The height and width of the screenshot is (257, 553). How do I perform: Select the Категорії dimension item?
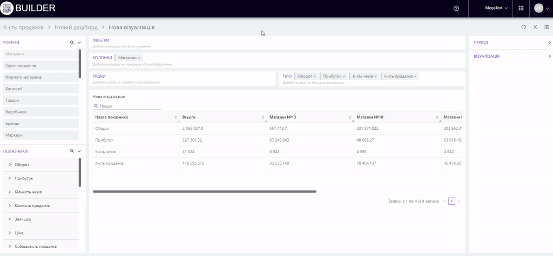pos(14,89)
